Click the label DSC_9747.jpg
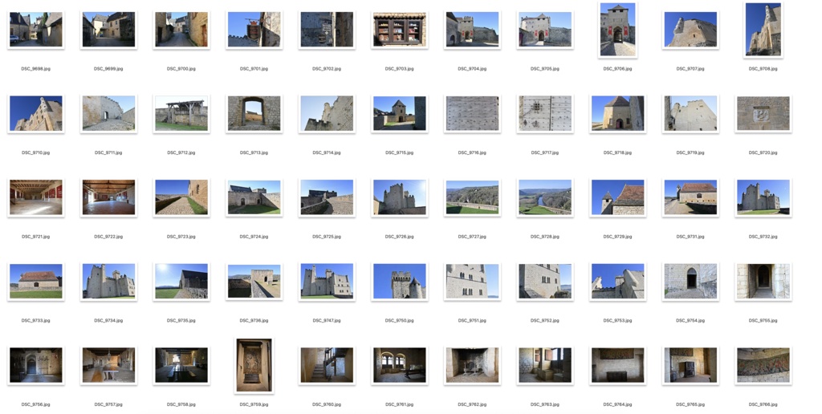 pyautogui.click(x=327, y=320)
